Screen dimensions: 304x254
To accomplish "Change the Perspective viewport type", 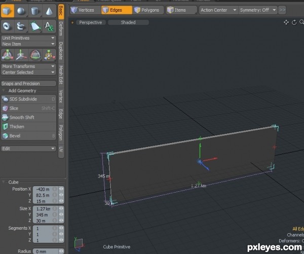I will (90, 22).
